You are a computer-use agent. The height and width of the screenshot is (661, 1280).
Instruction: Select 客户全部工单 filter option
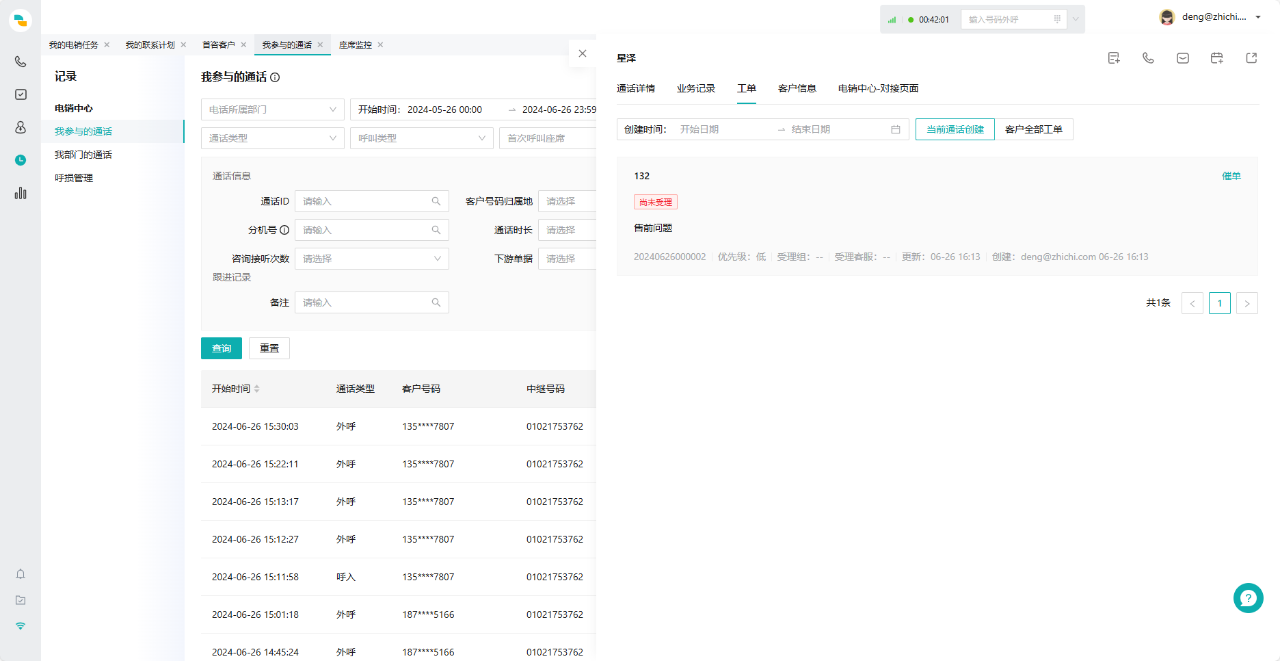point(1034,129)
